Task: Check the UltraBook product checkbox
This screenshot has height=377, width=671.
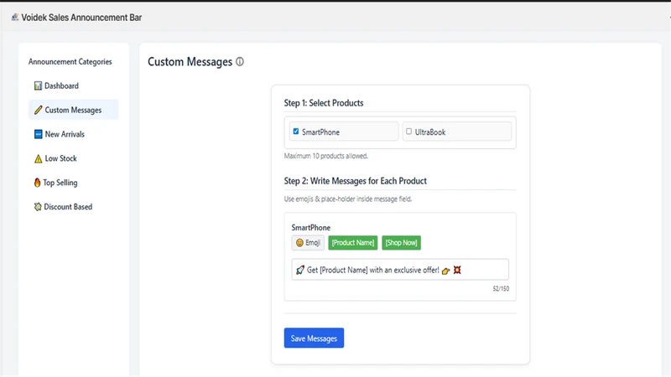Action: [x=408, y=132]
